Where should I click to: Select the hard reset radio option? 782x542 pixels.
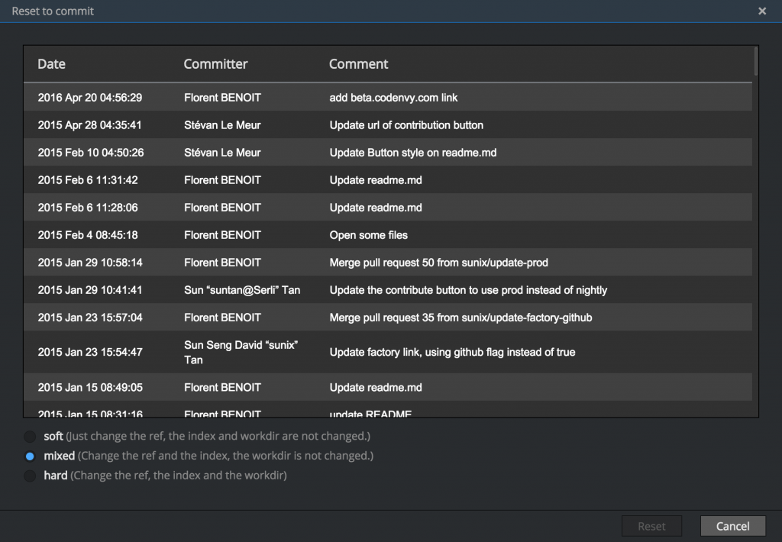pyautogui.click(x=30, y=476)
